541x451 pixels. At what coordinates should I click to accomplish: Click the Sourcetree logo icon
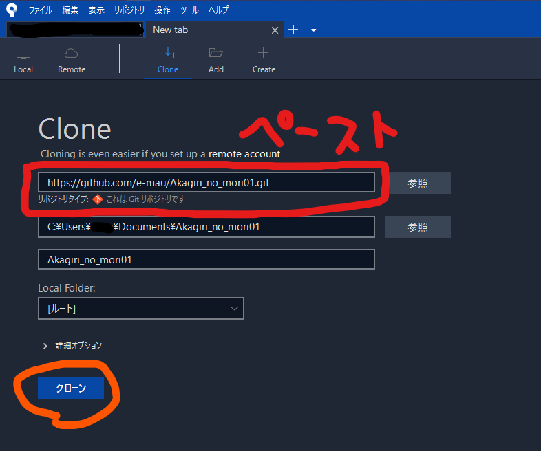(12, 10)
